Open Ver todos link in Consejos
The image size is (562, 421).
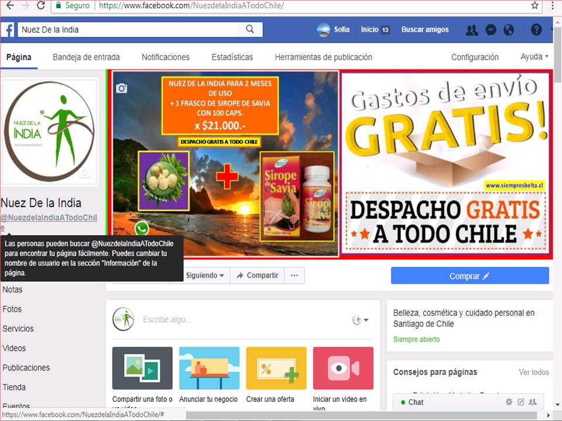tap(533, 372)
